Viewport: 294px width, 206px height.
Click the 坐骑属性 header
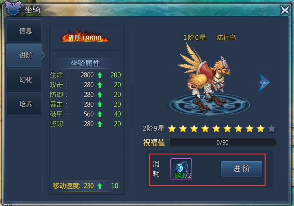pos(85,64)
